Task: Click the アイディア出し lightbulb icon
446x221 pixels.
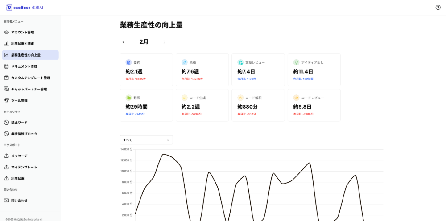Action: pos(297,62)
